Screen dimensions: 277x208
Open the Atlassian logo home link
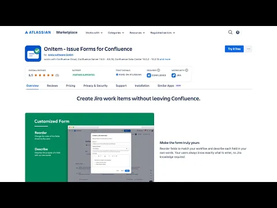(x=38, y=32)
